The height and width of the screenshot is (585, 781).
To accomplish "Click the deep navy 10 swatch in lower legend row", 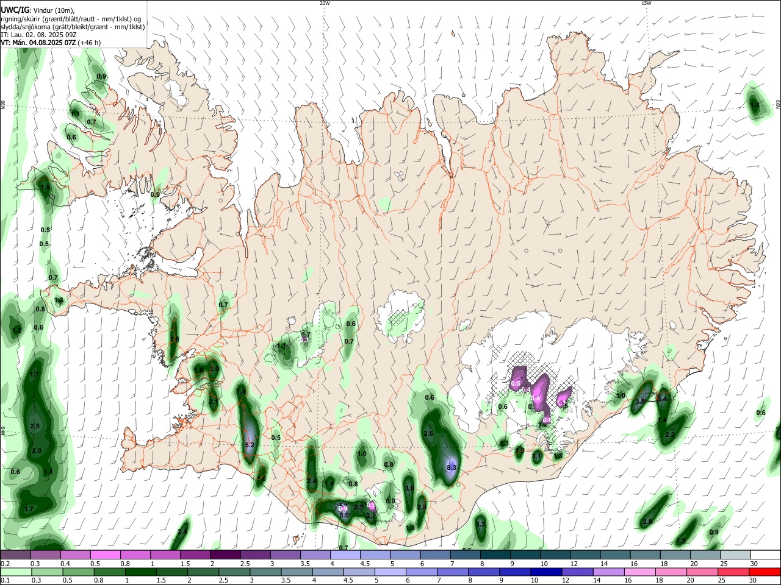I will (545, 572).
